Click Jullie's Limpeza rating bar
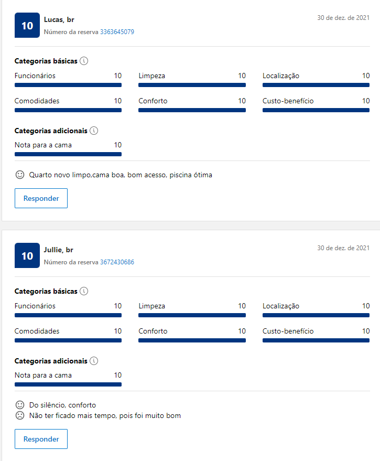The width and height of the screenshot is (380, 461). pos(192,315)
